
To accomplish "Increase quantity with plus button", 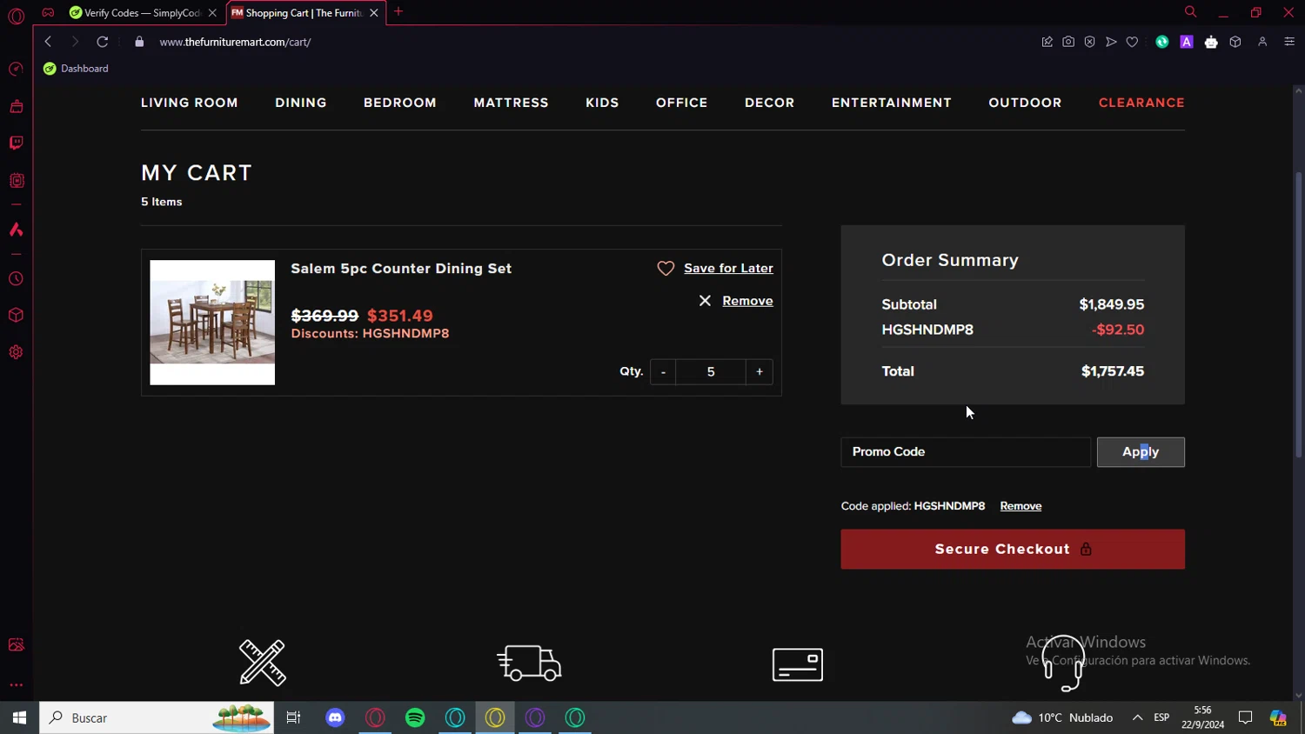I will point(760,371).
